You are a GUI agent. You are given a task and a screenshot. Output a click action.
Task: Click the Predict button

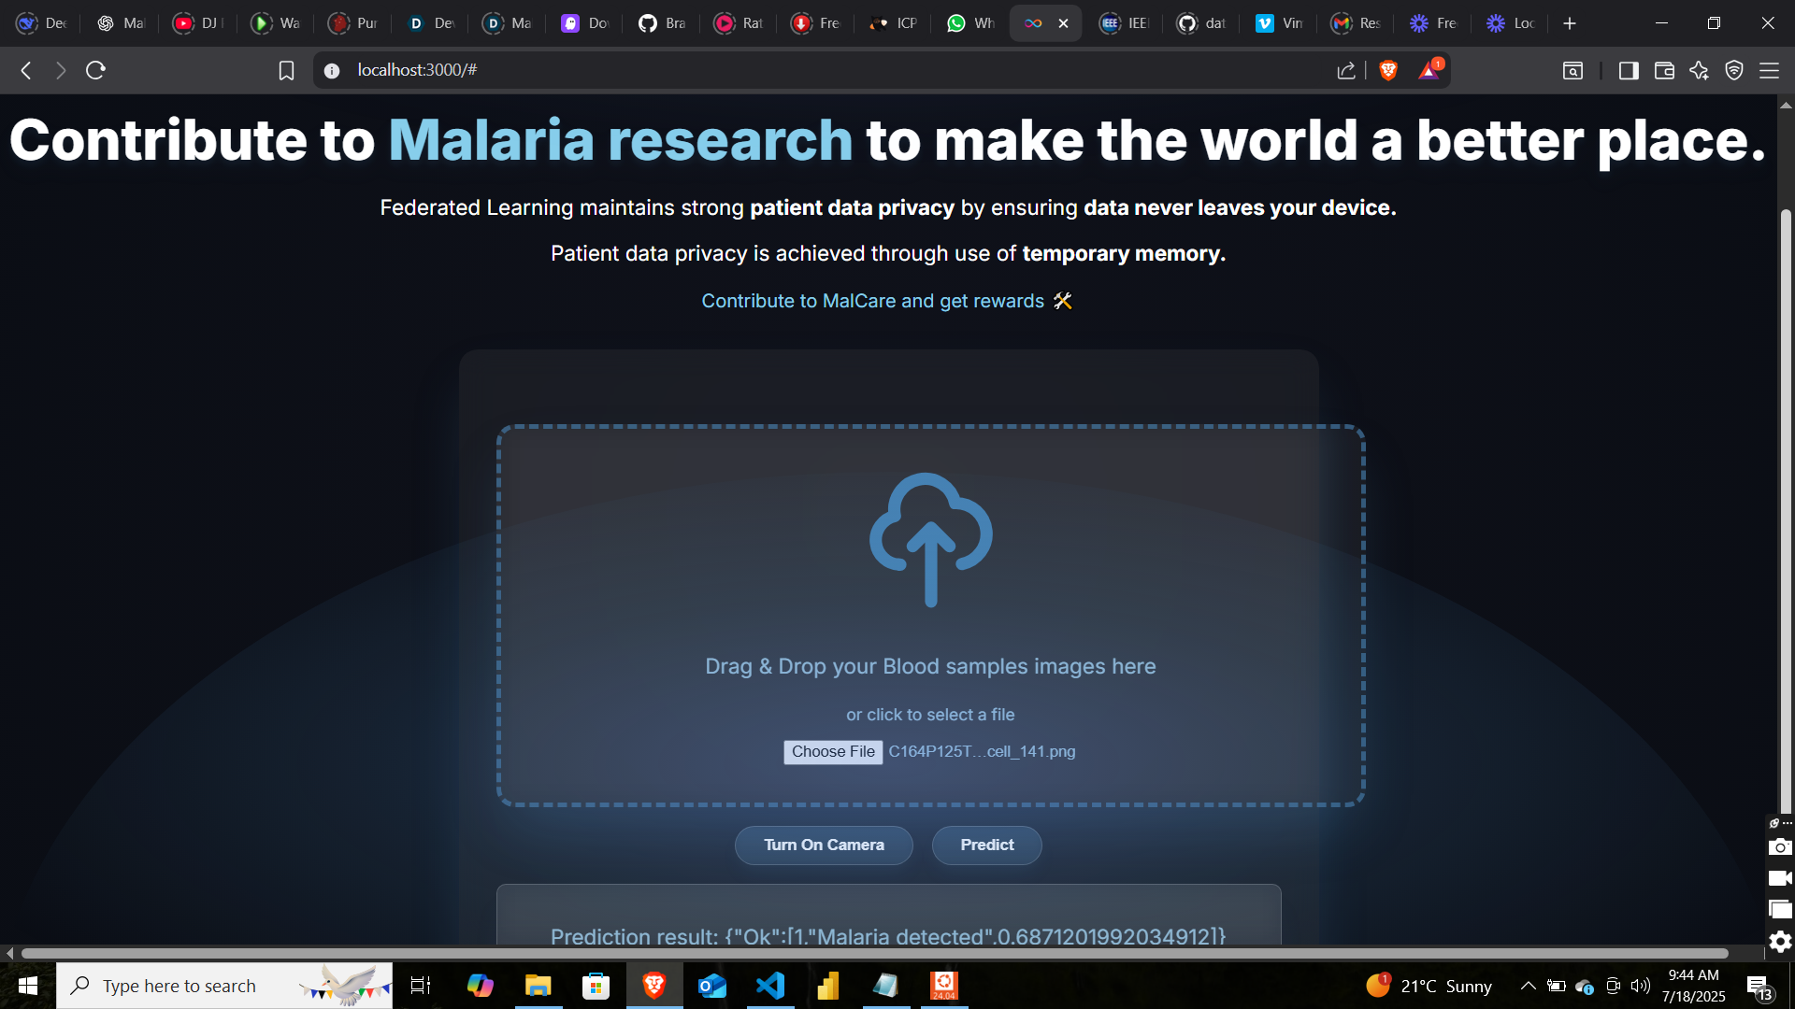[986, 845]
